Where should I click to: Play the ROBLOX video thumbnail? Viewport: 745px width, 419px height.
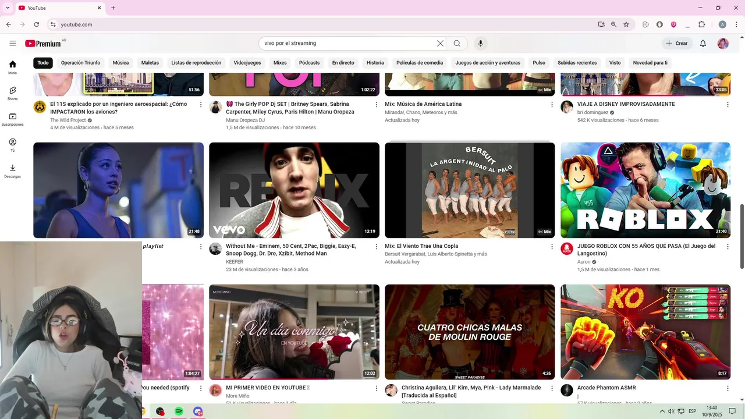point(645,190)
